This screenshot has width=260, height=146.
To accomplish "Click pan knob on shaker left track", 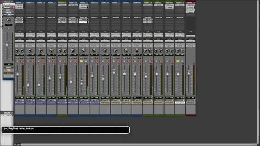I will (30, 51).
